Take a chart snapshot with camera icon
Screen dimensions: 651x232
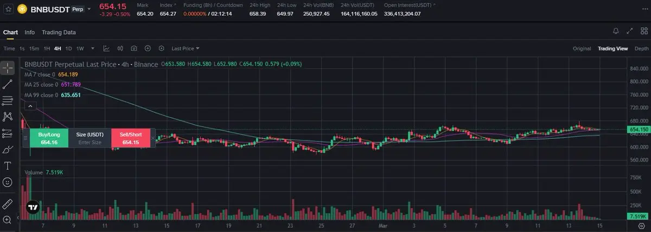tap(133, 48)
